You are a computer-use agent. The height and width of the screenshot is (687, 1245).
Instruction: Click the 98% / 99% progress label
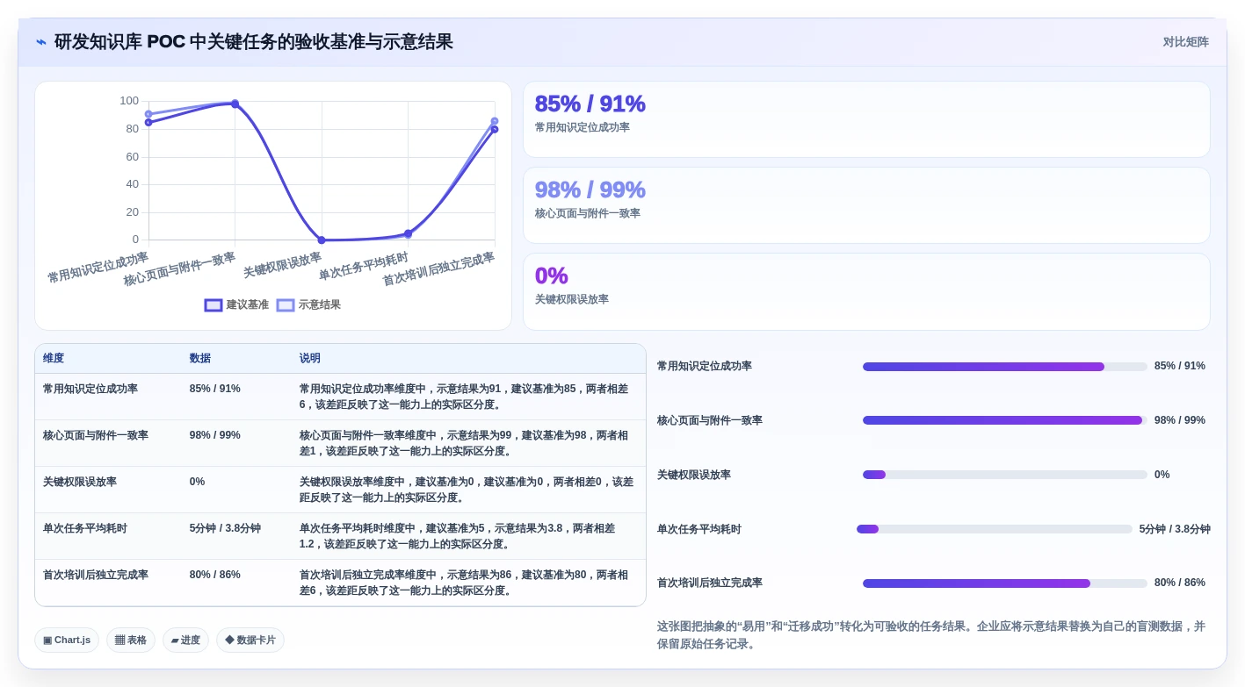[x=1180, y=421]
